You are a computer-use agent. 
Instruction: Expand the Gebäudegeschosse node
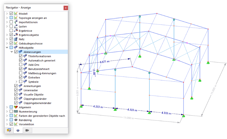pos(7,43)
